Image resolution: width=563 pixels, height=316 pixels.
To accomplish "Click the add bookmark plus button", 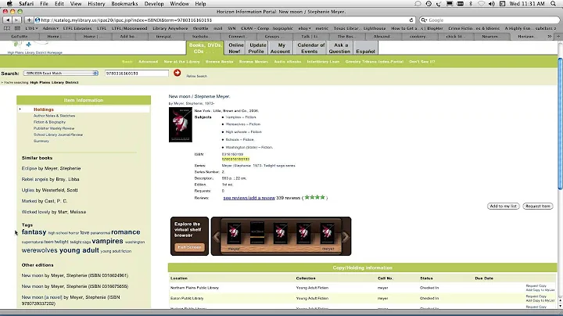I will [x=29, y=20].
